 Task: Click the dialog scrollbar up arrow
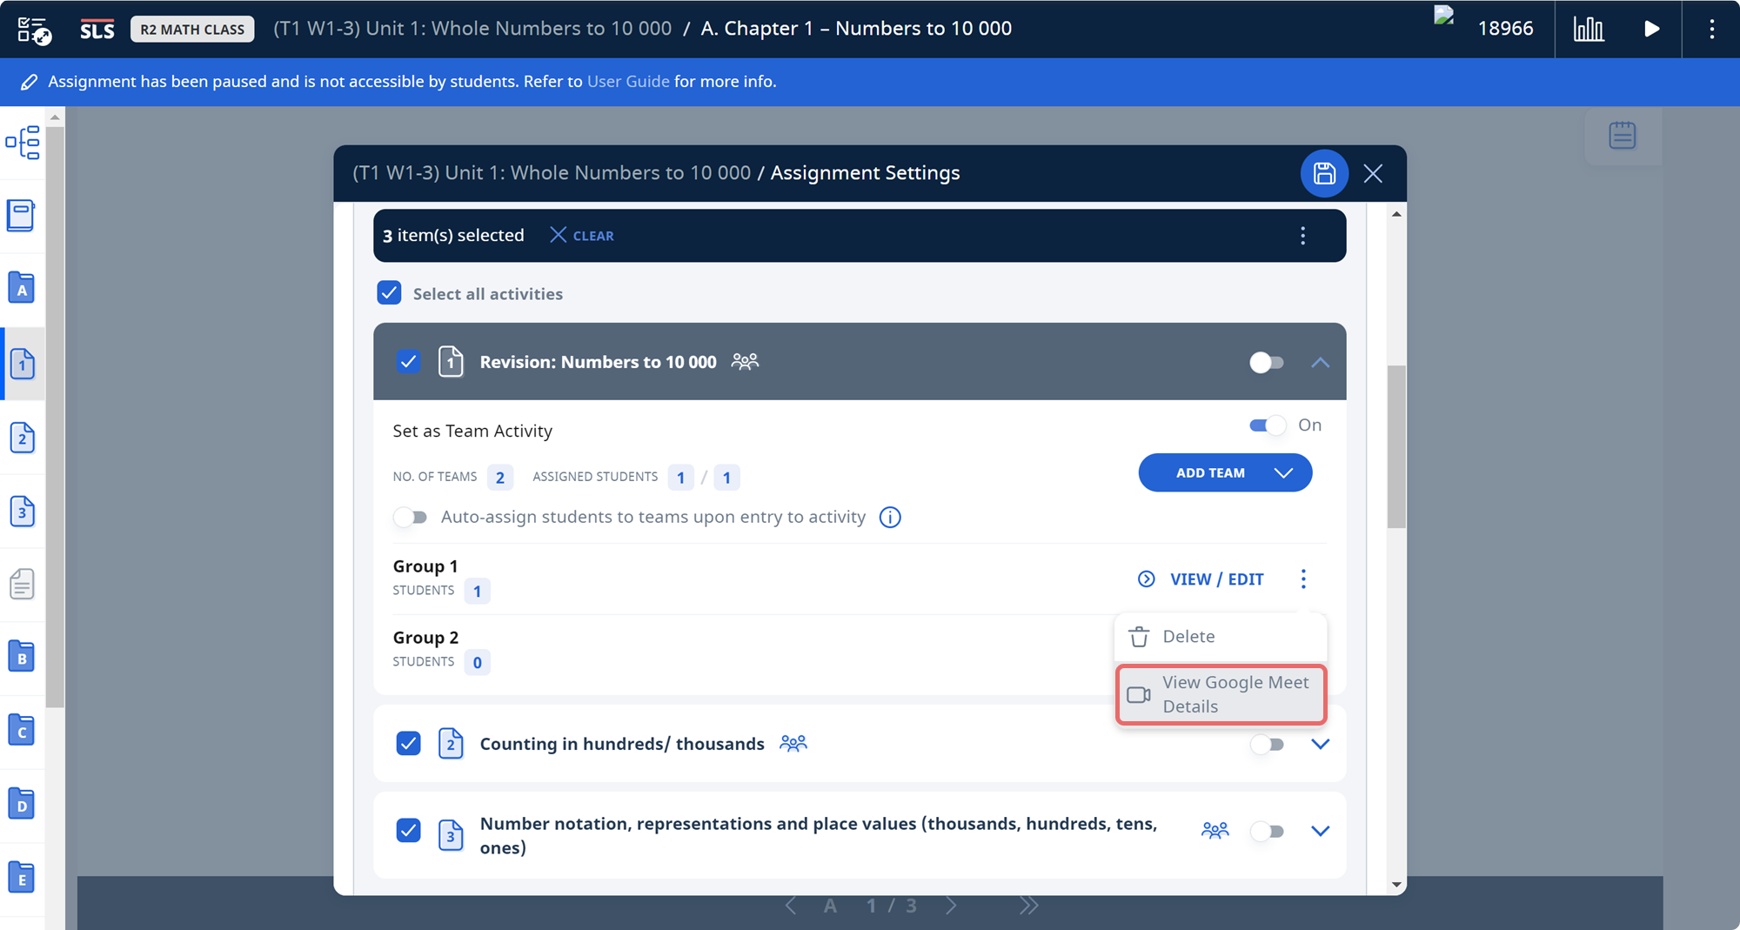click(1396, 214)
